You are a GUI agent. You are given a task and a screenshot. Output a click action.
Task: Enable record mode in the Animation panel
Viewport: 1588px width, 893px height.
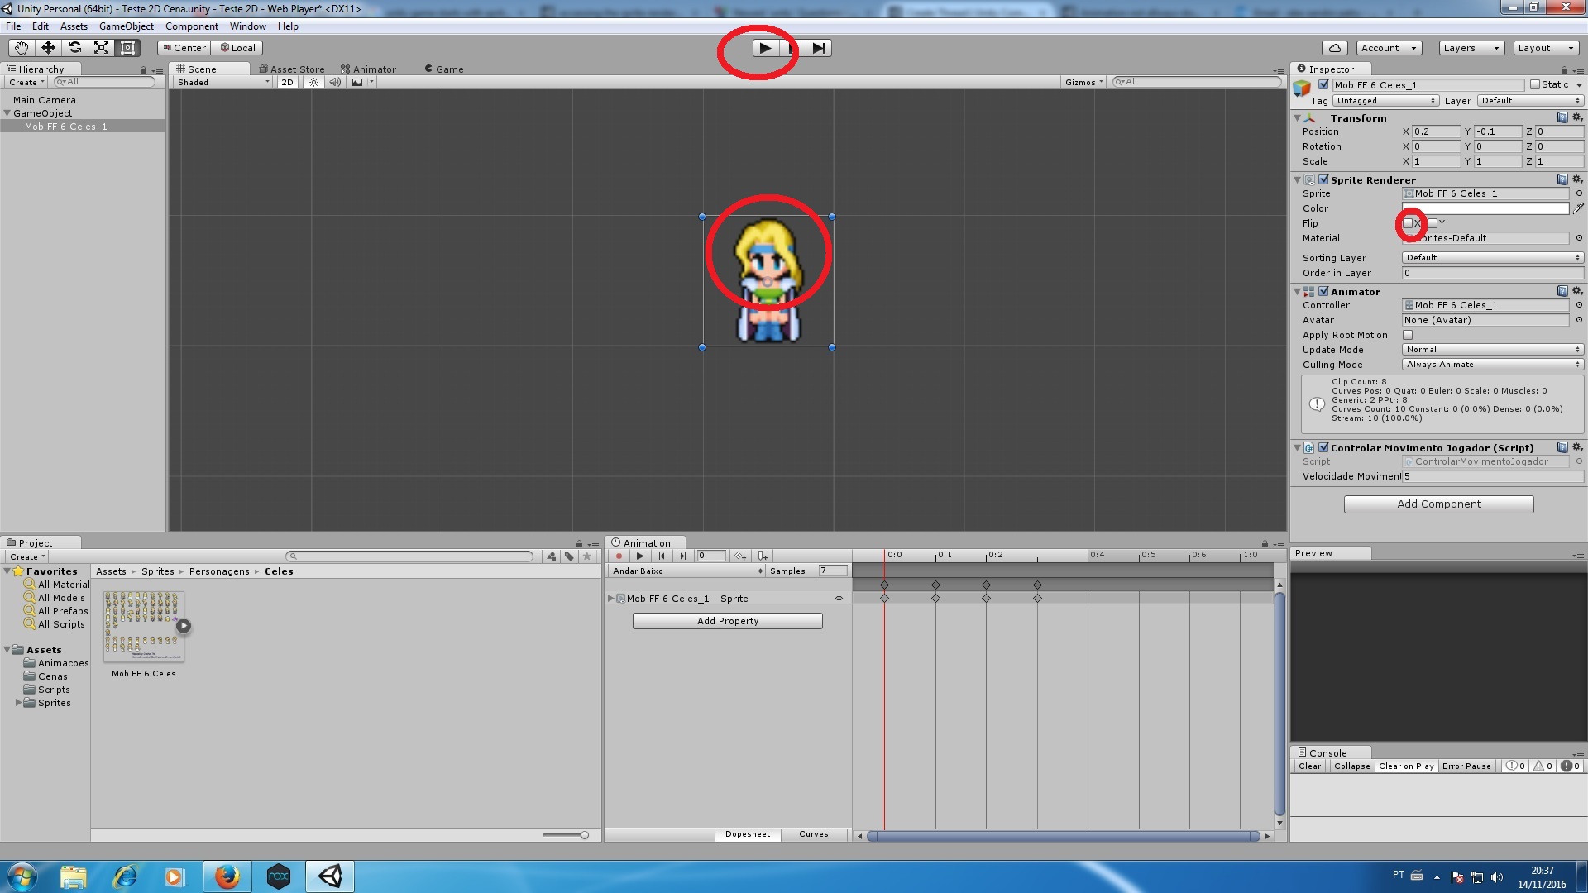click(x=617, y=556)
